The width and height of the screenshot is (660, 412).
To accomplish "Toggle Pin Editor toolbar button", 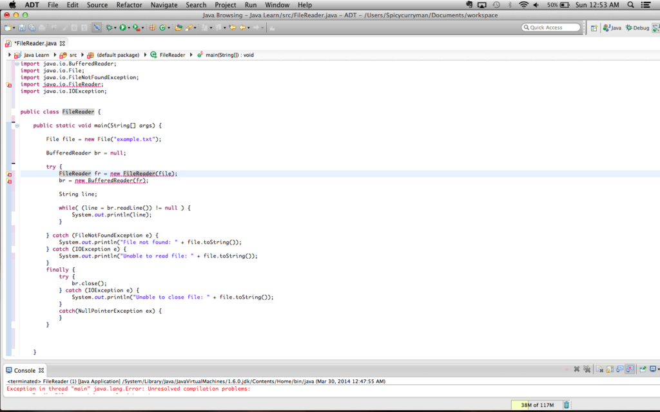I will pyautogui.click(x=272, y=28).
